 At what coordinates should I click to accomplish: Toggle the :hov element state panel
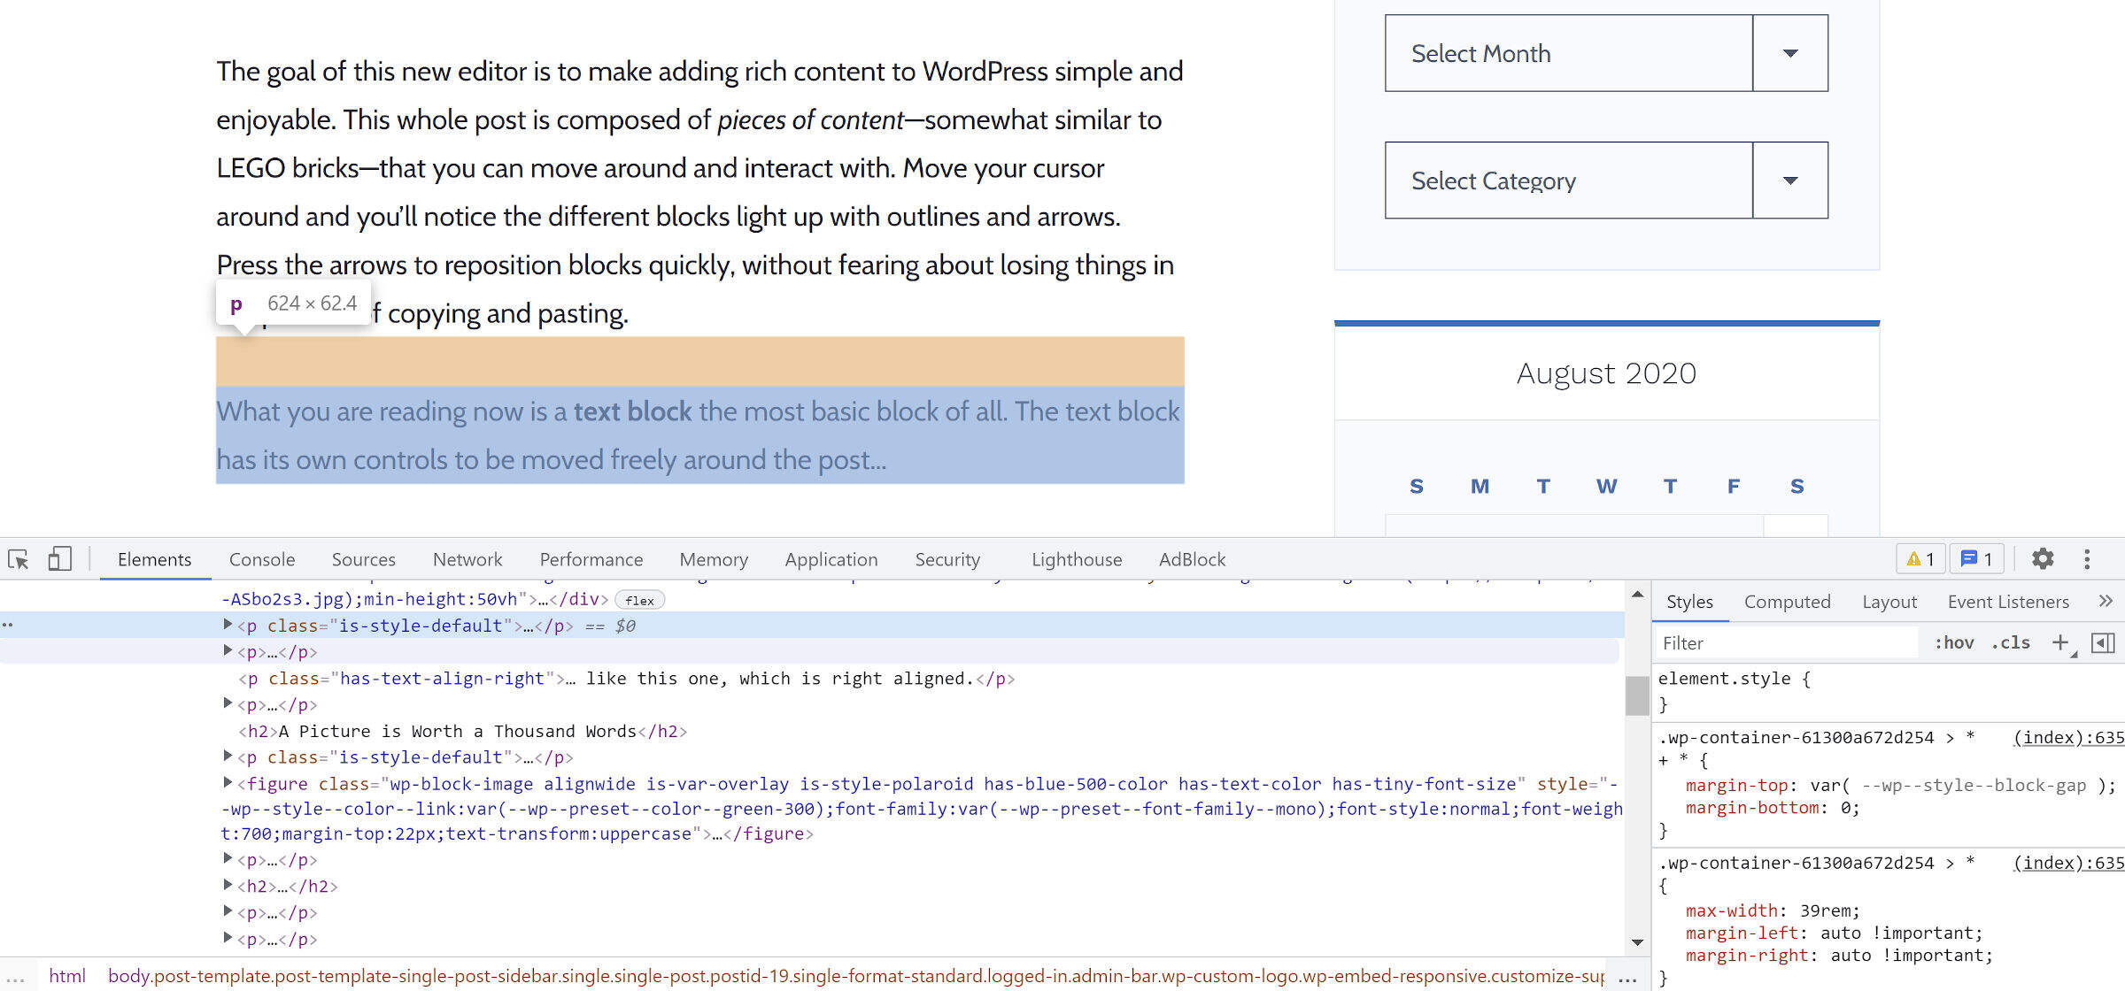pyautogui.click(x=1953, y=642)
